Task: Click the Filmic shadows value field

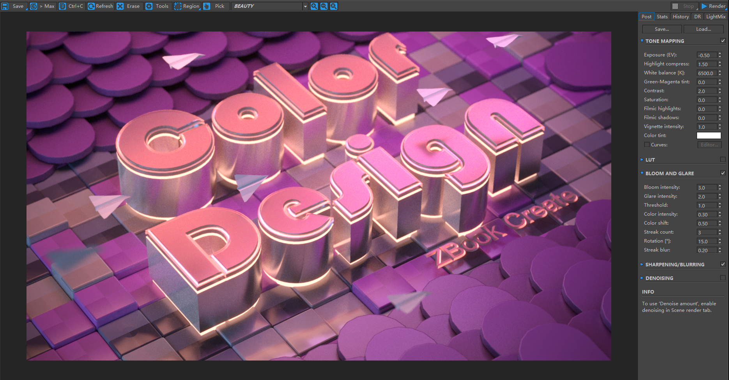Action: [707, 118]
